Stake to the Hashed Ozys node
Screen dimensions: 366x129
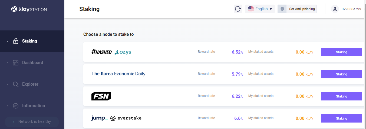341,52
